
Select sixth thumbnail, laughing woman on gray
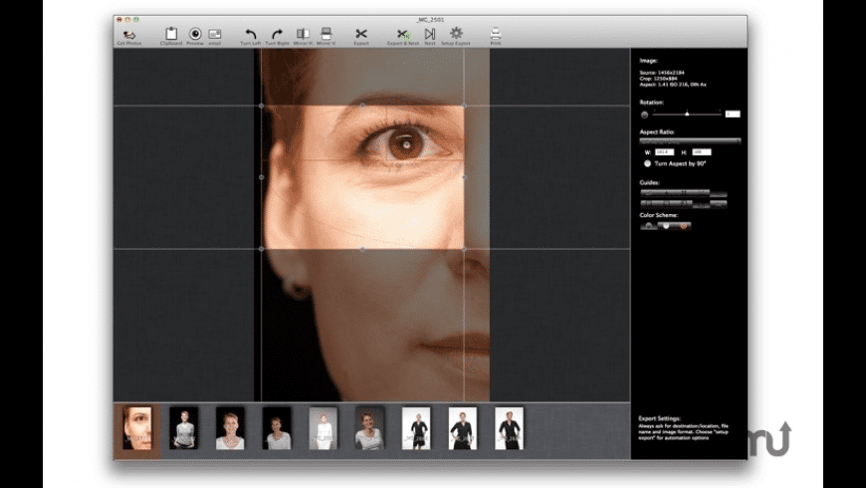370,428
